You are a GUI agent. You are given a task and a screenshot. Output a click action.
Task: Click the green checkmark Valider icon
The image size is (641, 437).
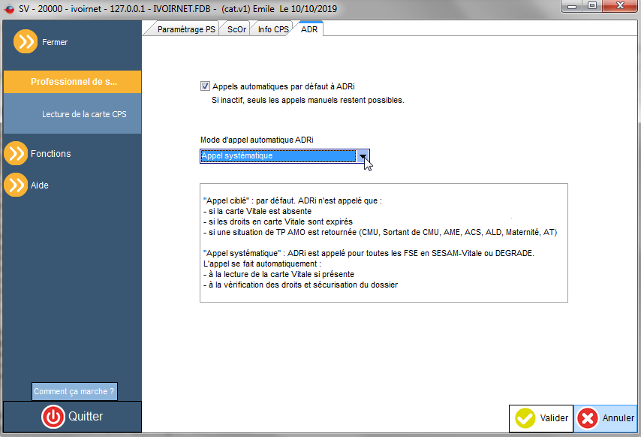click(525, 418)
